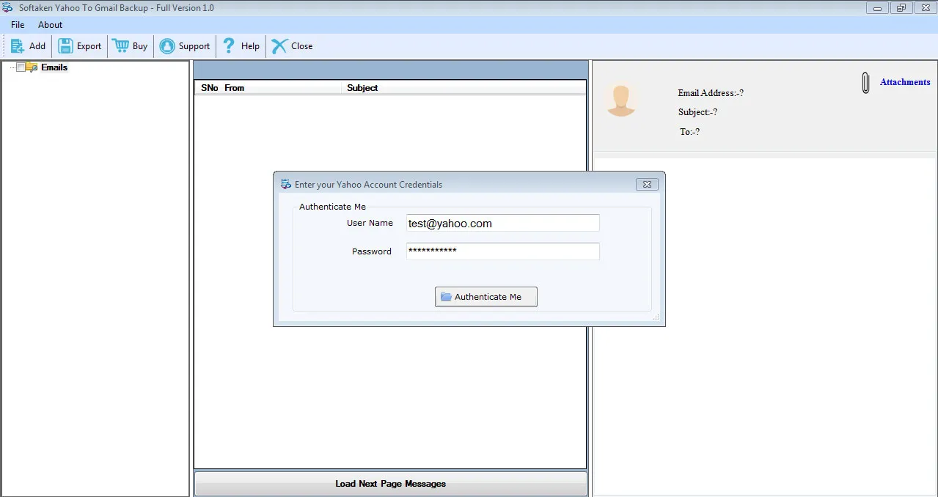Viewport: 938px width, 497px height.
Task: Click Load Next Page Messages button
Action: [391, 484]
